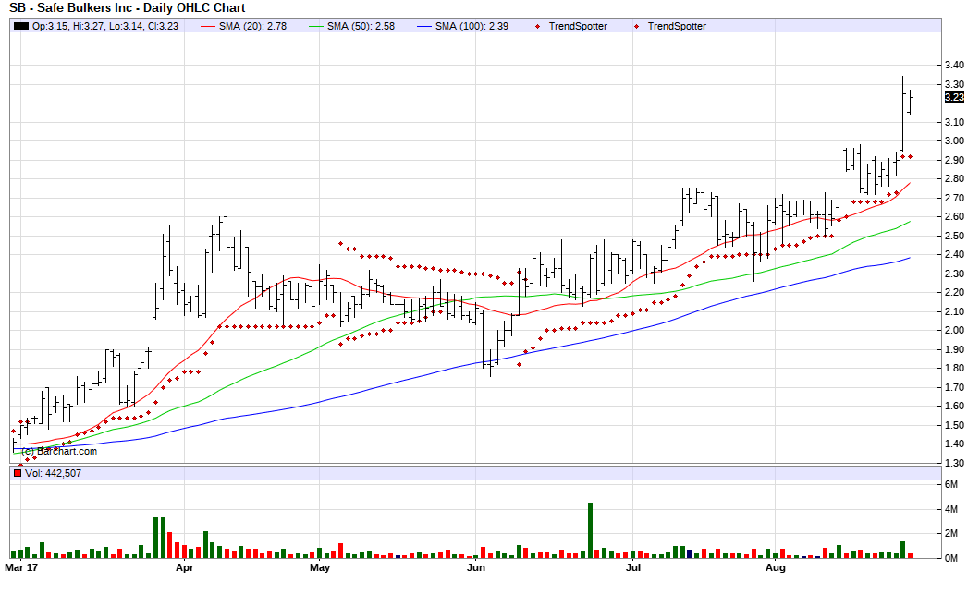Image resolution: width=980 pixels, height=596 pixels.
Task: Click the 3.30 price axis label
Action: (954, 84)
